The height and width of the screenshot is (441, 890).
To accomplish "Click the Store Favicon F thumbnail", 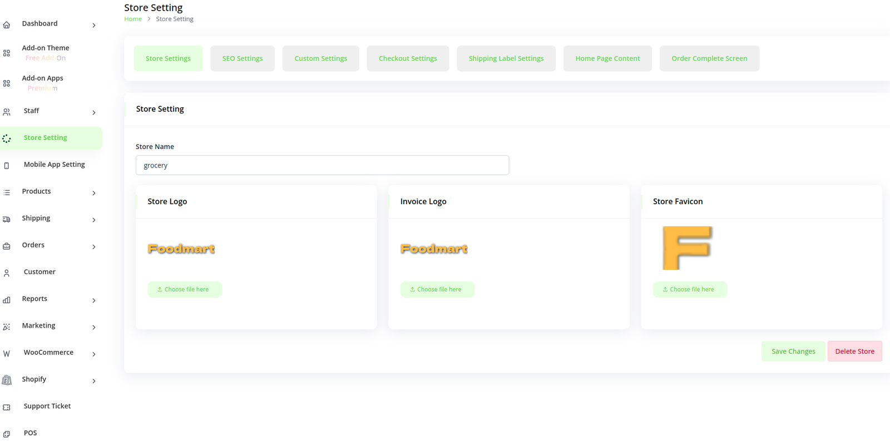I will pos(687,248).
